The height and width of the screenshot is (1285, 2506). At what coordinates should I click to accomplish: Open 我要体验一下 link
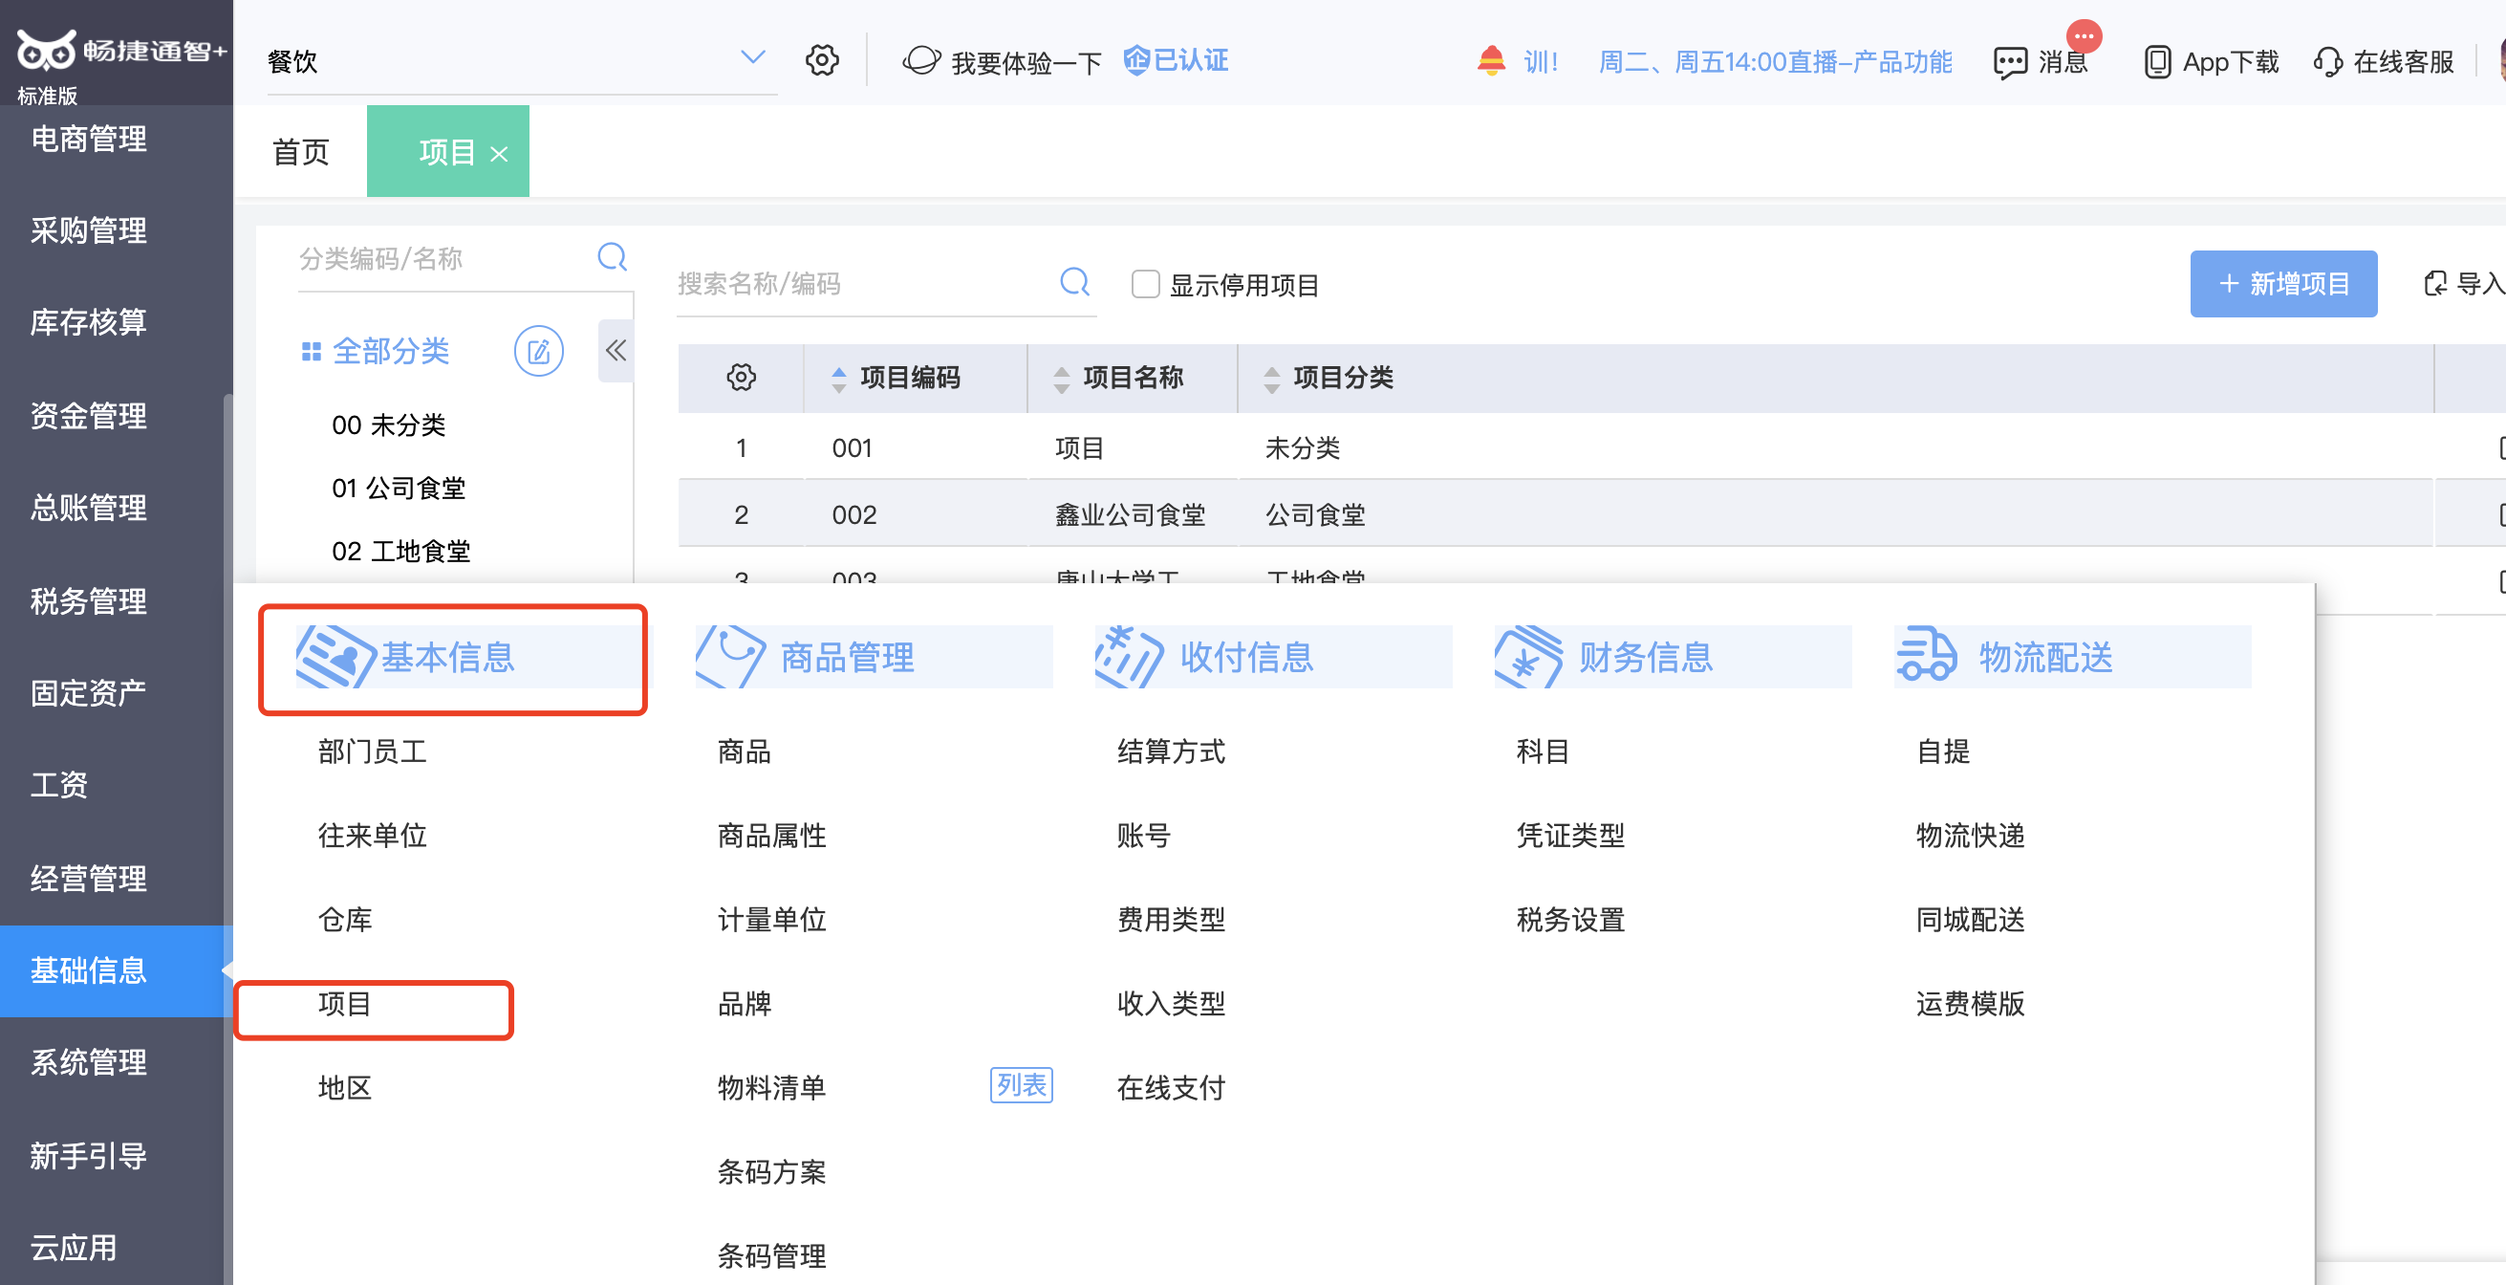tap(1026, 63)
